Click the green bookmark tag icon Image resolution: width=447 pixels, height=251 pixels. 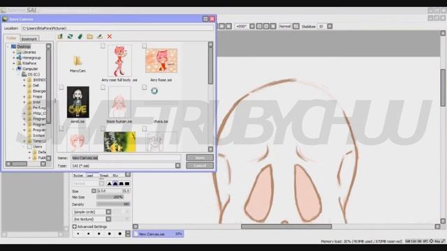[80, 36]
